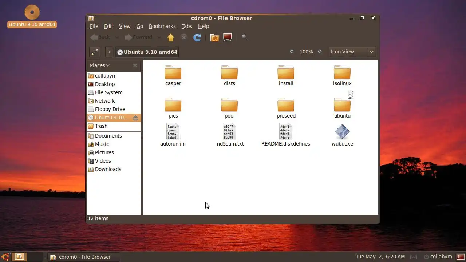Open Trash from the sidebar
The height and width of the screenshot is (262, 466).
point(114,126)
